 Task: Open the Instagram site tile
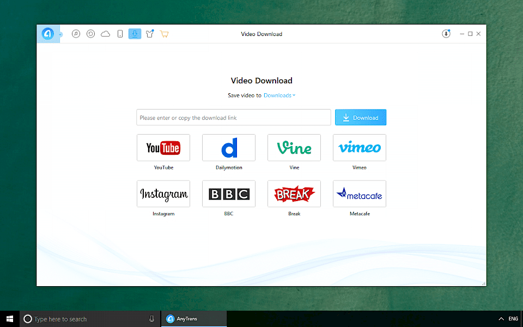tap(163, 194)
